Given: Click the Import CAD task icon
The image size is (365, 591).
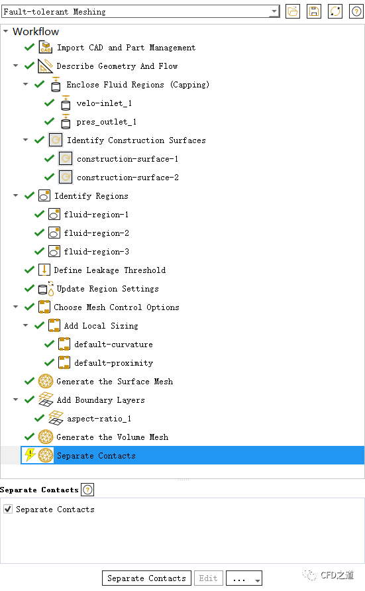Looking at the screenshot, I should (x=46, y=48).
